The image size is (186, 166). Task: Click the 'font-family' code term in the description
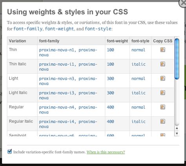click(x=28, y=29)
